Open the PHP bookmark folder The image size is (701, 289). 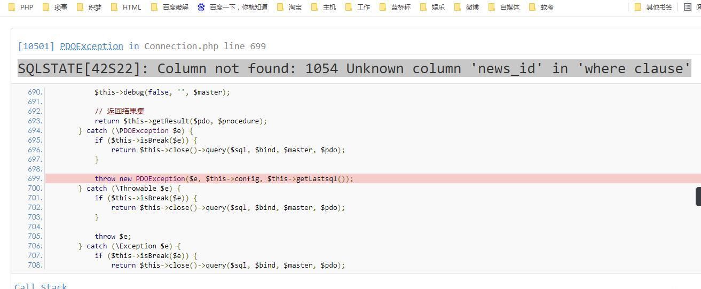(x=21, y=7)
